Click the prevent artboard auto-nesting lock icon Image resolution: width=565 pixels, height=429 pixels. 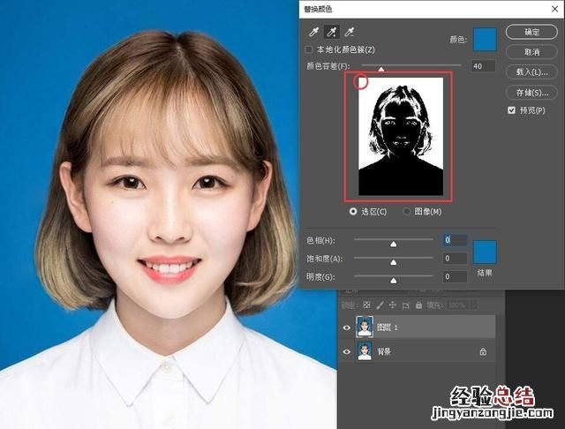406,305
